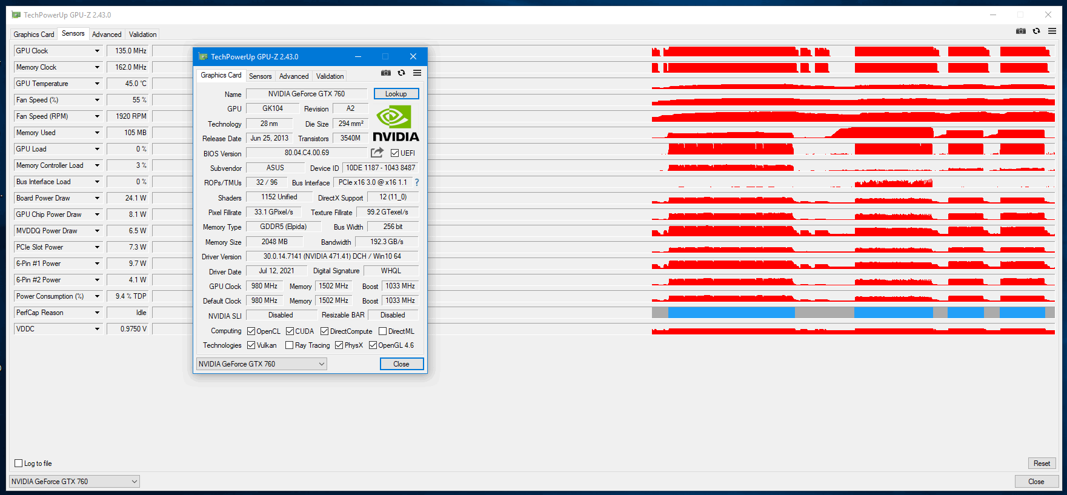Toggle the PhysX checkbox
Image resolution: width=1067 pixels, height=495 pixels.
click(x=339, y=345)
